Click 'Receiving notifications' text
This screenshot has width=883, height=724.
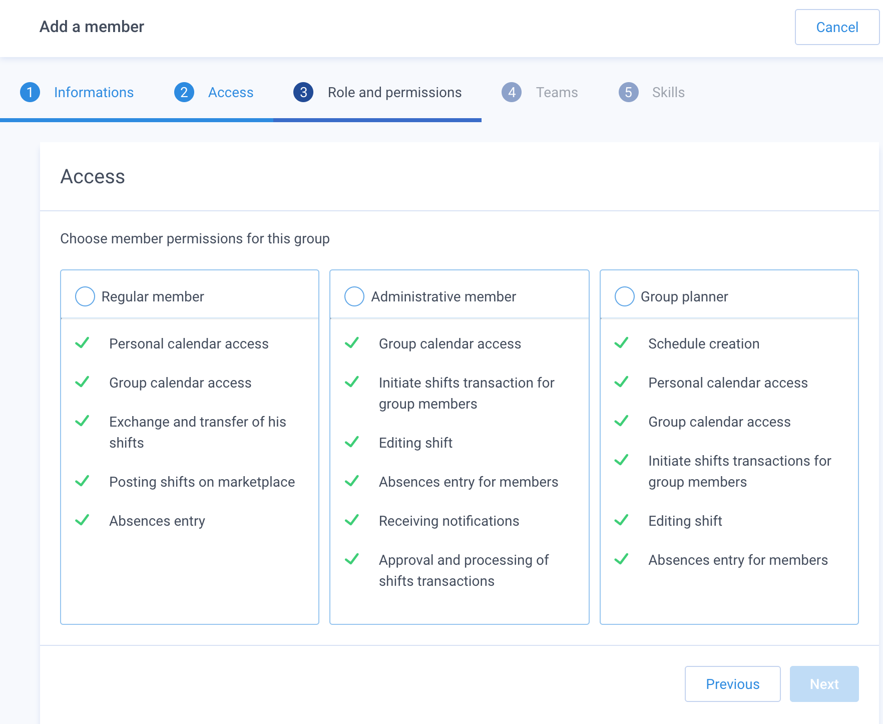[449, 521]
